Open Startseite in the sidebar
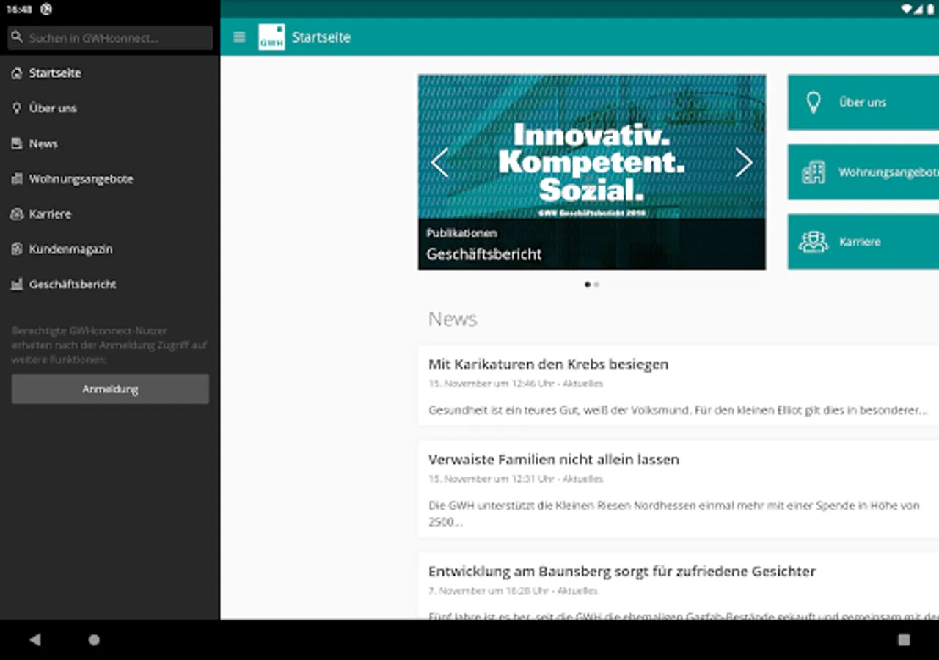This screenshot has height=660, width=939. pyautogui.click(x=110, y=73)
